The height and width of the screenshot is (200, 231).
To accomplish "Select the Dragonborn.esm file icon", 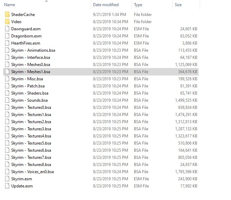I will click(x=7, y=36).
